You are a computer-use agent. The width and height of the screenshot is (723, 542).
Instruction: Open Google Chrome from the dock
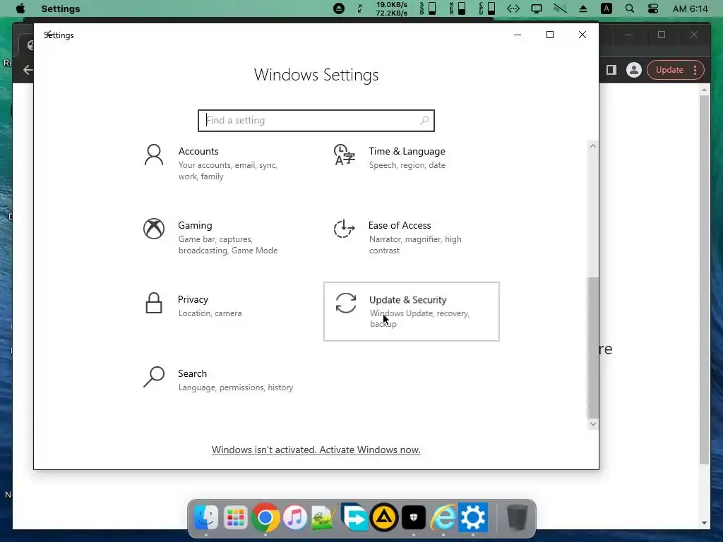pos(265,517)
